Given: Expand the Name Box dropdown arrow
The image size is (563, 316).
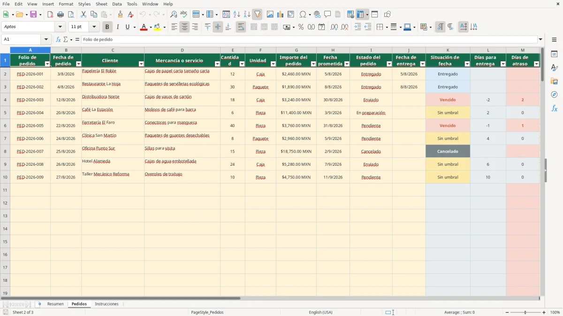Looking at the screenshot, I should coord(46,40).
